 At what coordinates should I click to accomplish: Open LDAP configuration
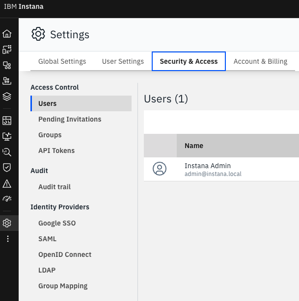[x=81, y=270]
